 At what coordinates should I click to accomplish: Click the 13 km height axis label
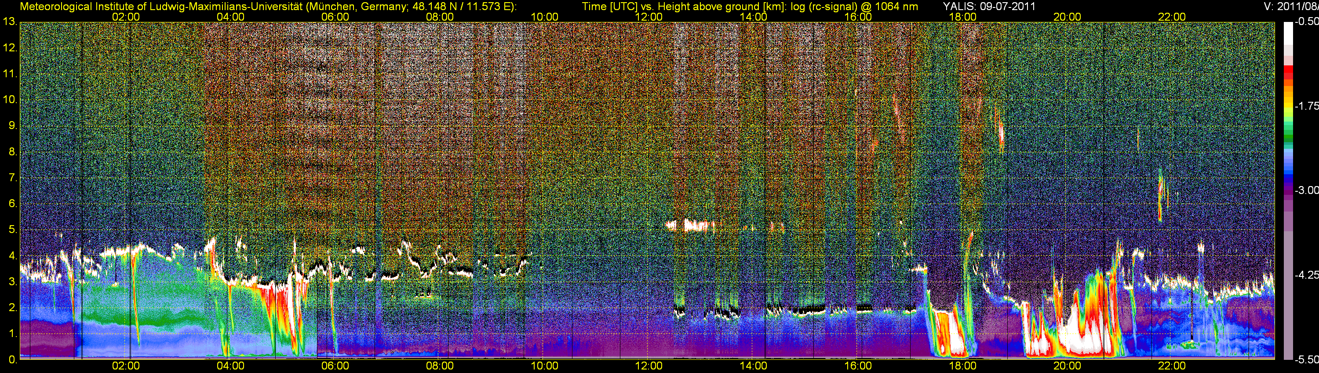9,22
